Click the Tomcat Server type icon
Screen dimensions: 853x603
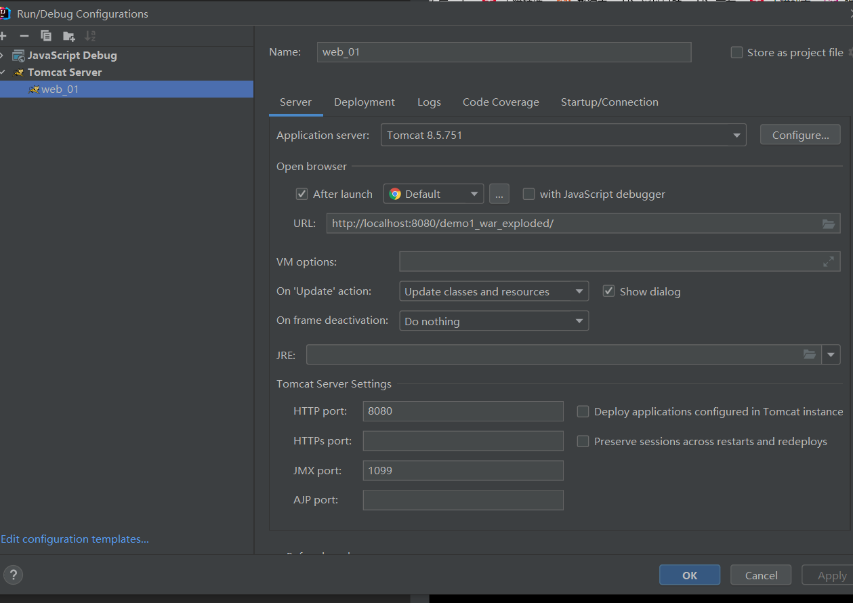tap(18, 72)
